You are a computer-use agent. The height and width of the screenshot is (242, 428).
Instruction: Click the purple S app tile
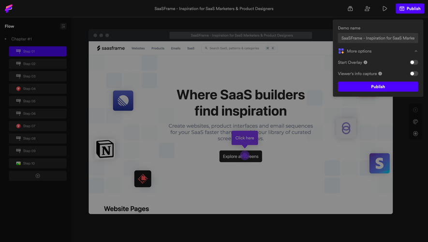[380, 163]
